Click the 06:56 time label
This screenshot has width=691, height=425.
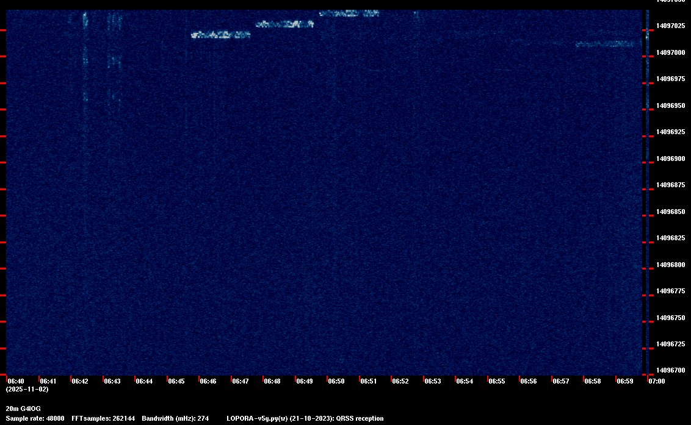click(529, 381)
